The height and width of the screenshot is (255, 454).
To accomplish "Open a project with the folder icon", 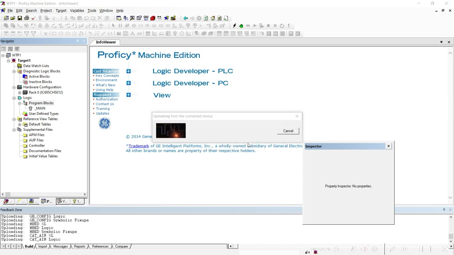I will 13,18.
